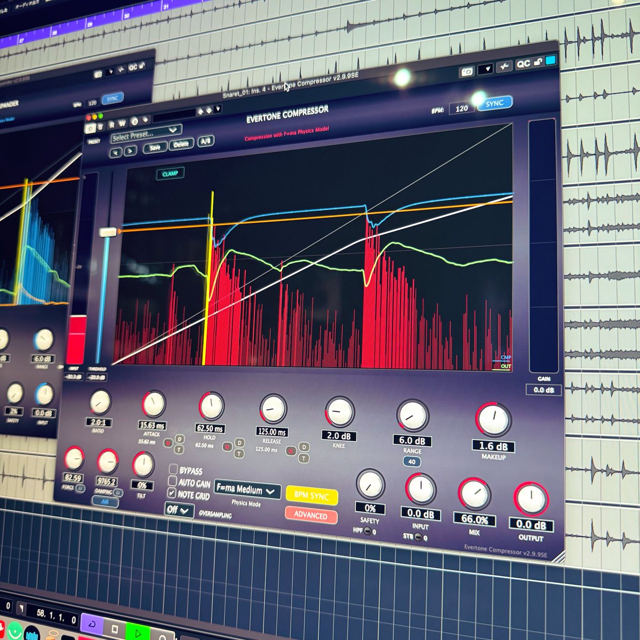Viewport: 640px width, 640px height.
Task: Open dropdown arrow in Expander window header
Action: [110, 71]
